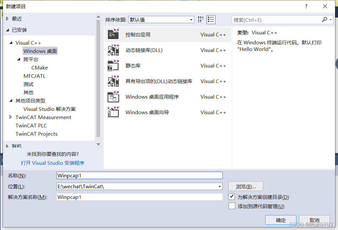This screenshot has width=338, height=230.
Task: Select CMake tree item
Action: tap(40, 68)
